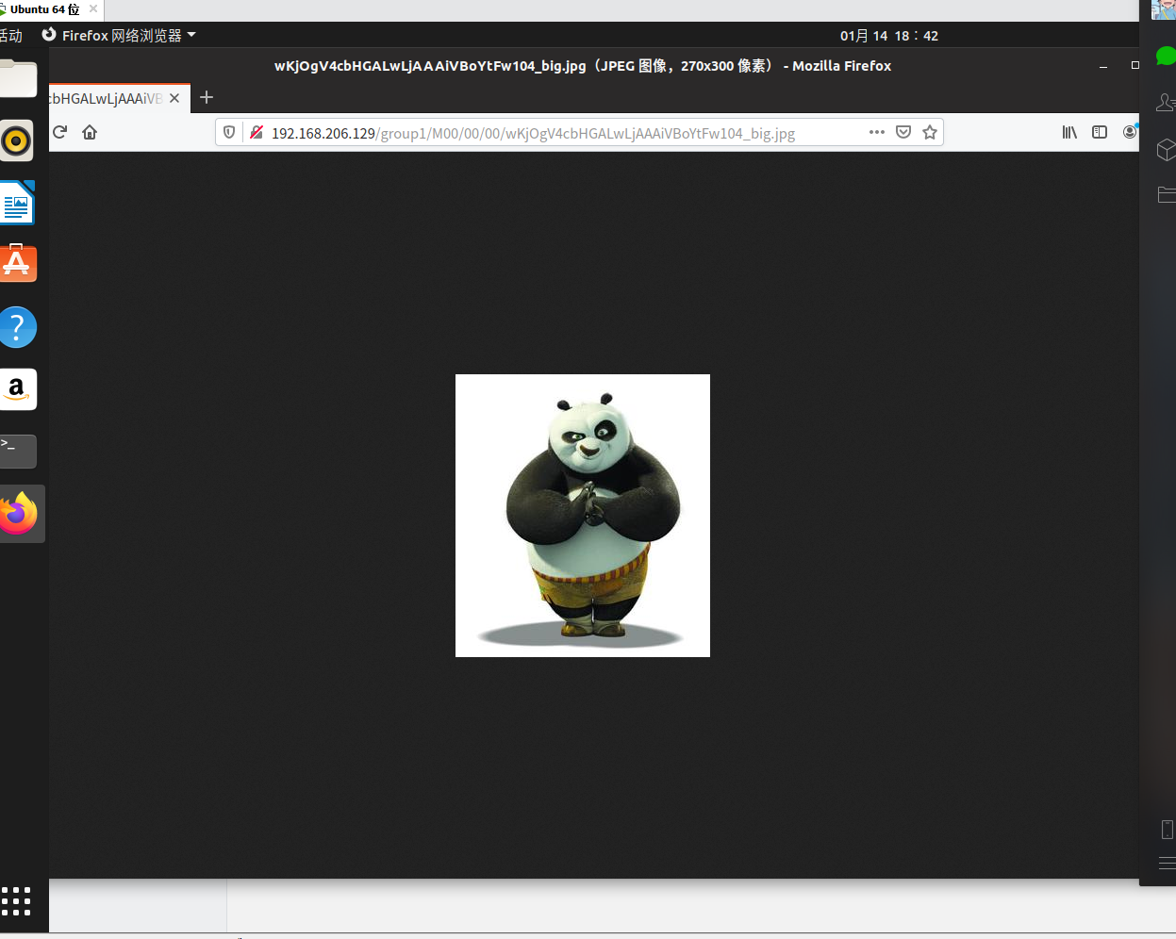
Task: Open Firefox account icon
Action: point(1130,132)
